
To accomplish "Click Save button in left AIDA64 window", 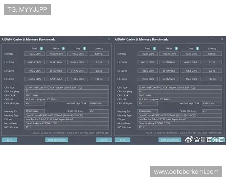I will [x=9, y=140].
